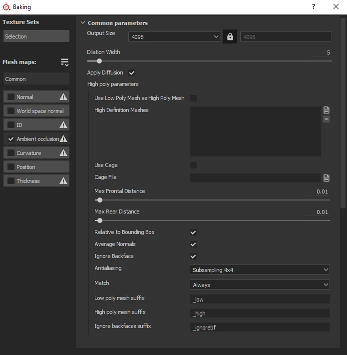Open the Match Always dropdown

click(x=260, y=284)
